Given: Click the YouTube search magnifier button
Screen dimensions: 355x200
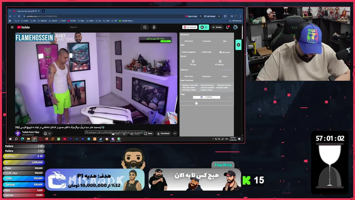Looking at the screenshot, I should click(x=145, y=27).
